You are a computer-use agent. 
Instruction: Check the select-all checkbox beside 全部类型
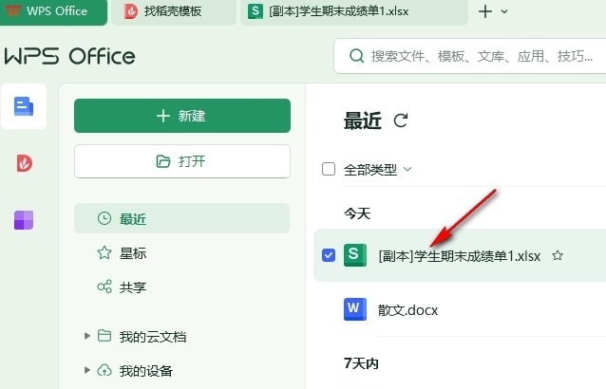(329, 169)
